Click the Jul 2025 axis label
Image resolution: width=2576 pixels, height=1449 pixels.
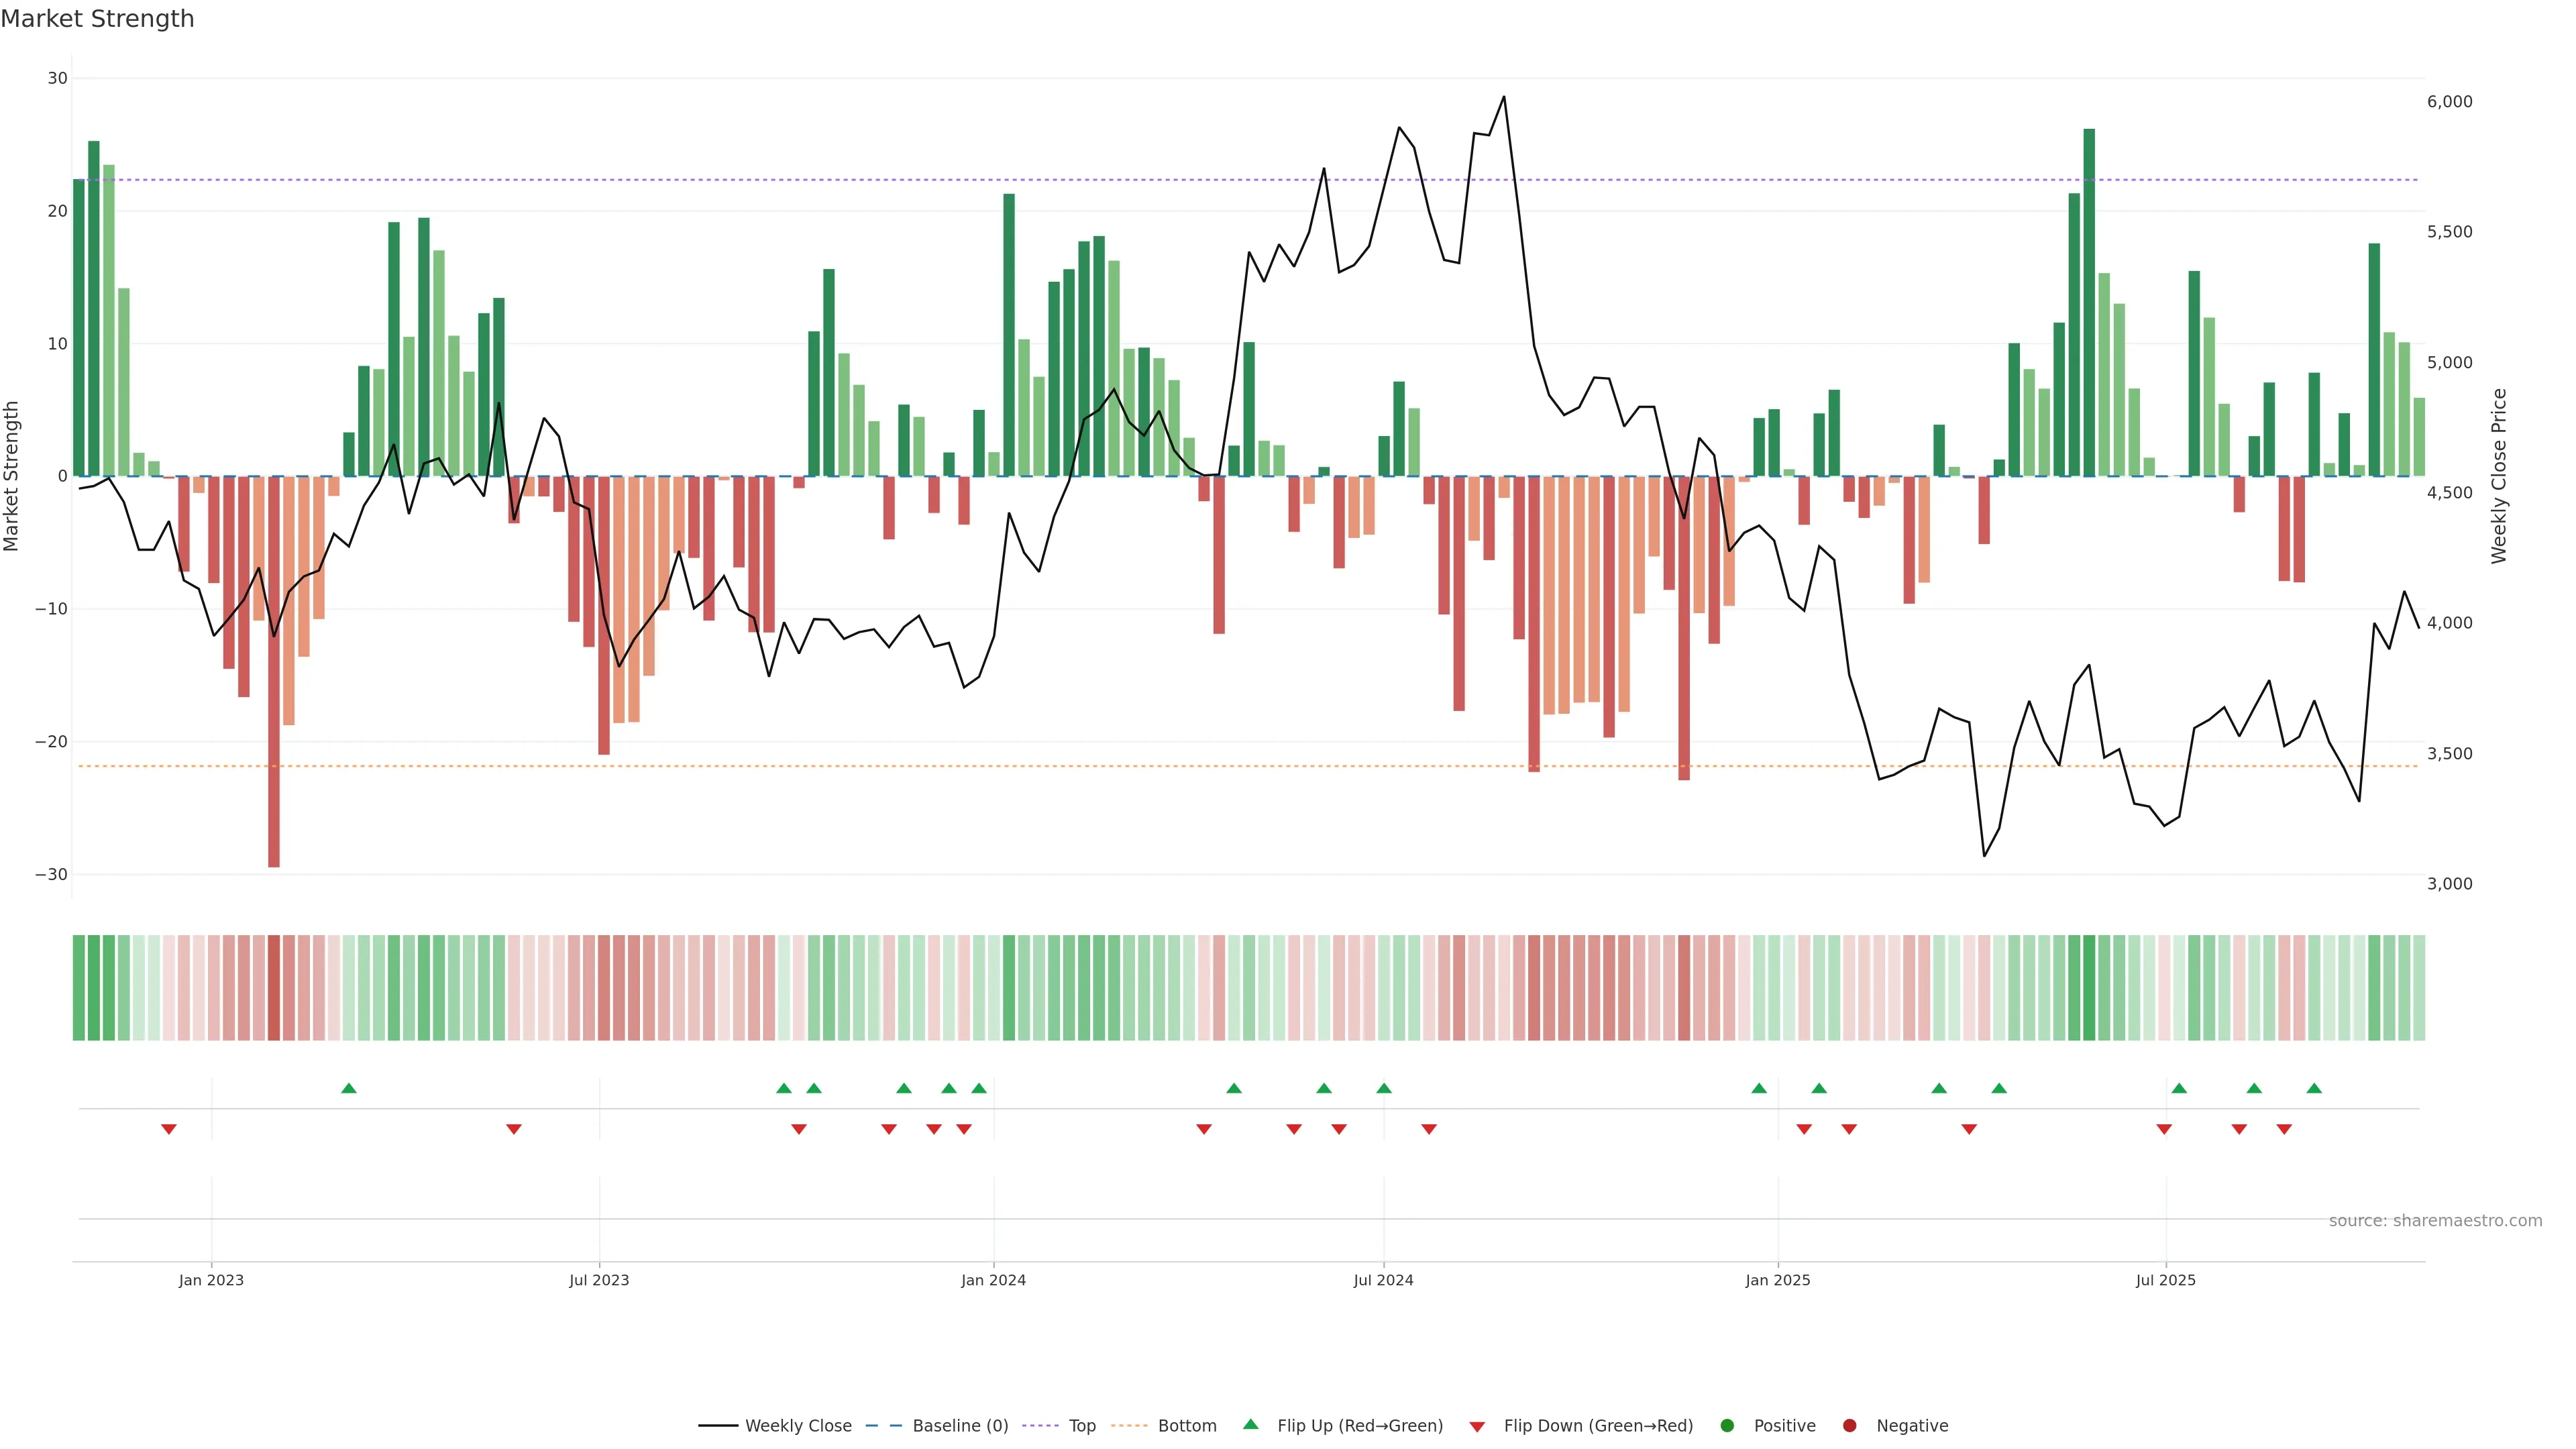tap(2165, 1280)
